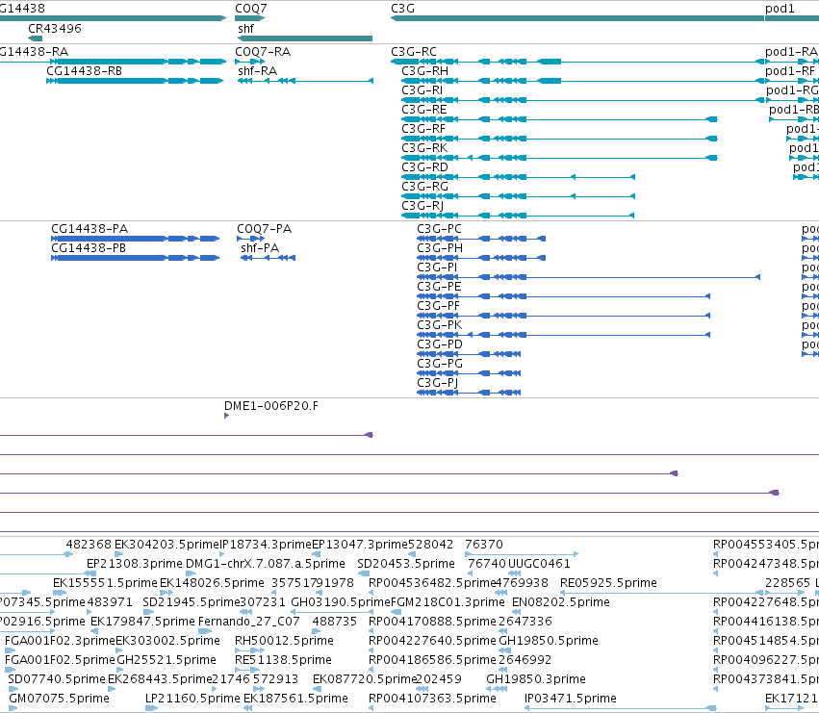Select the pod1-RA transcript label
Viewport: 819px width, 713px height.
(791, 51)
